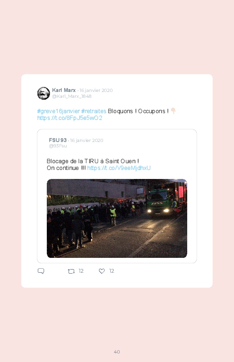Open Karl Marx profile avatar
Image resolution: width=234 pixels, height=362 pixels.
coord(44,93)
